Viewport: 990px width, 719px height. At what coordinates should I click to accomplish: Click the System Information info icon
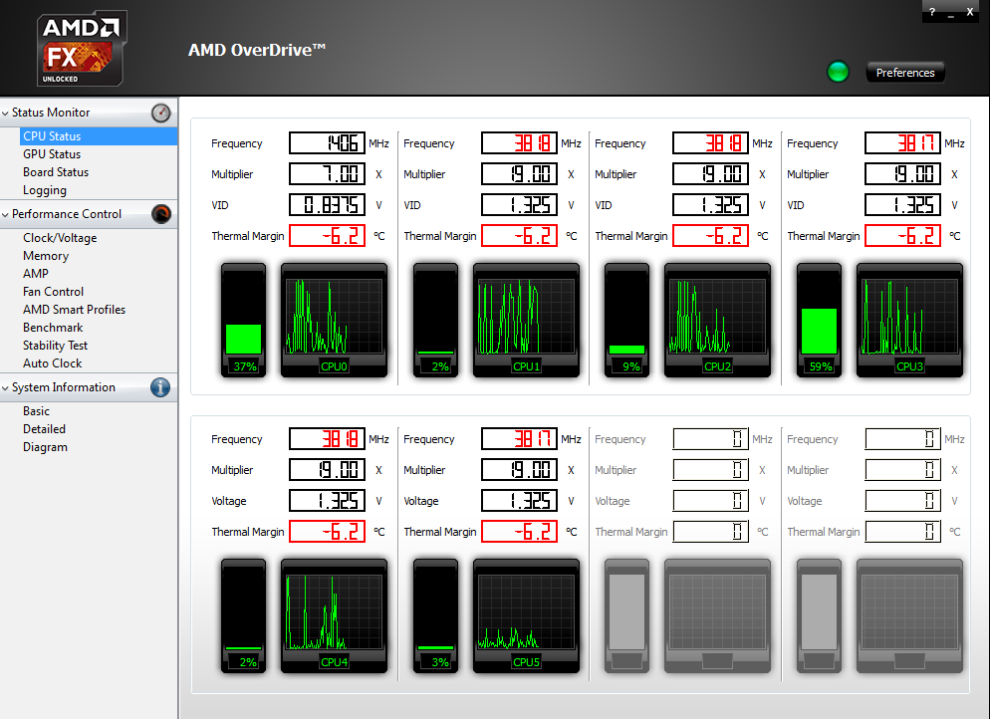[160, 387]
